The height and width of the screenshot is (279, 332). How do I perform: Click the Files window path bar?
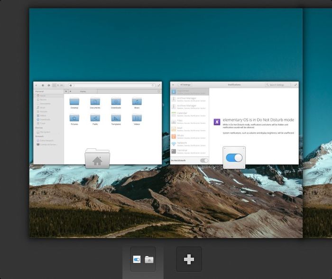[x=113, y=85]
